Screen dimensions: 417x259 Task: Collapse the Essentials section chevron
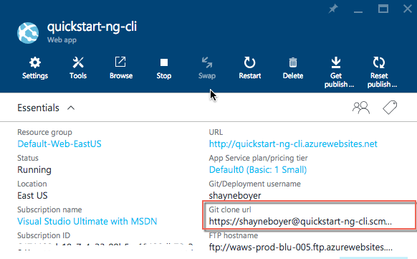tap(71, 108)
